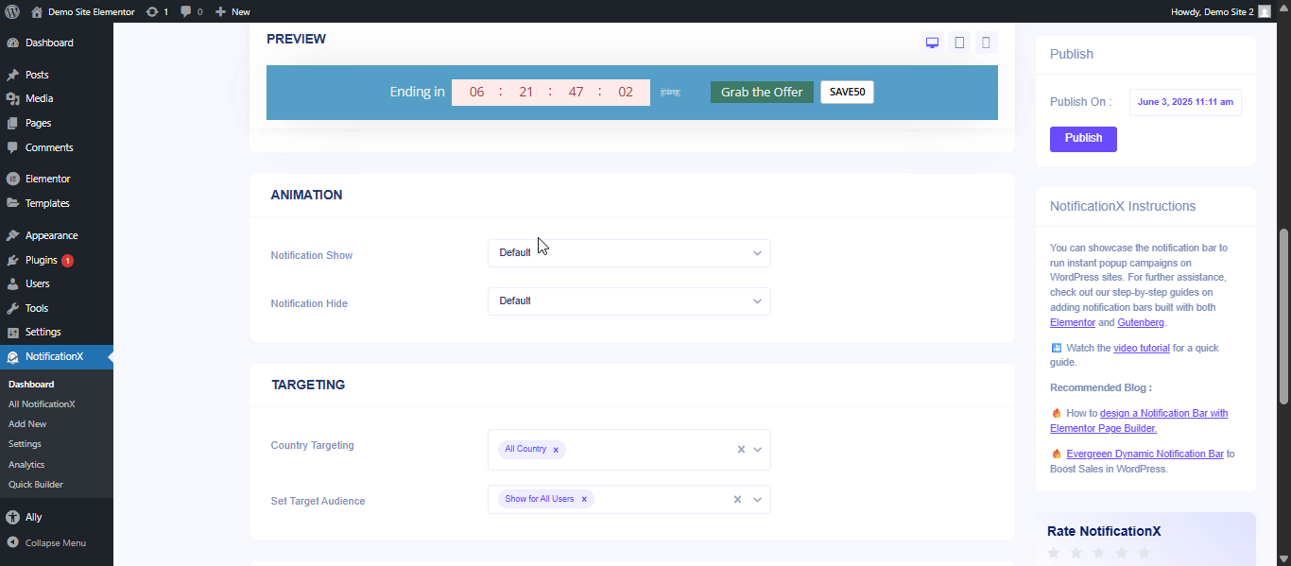Click the Publish button
Viewport: 1291px width, 566px height.
[x=1083, y=139]
